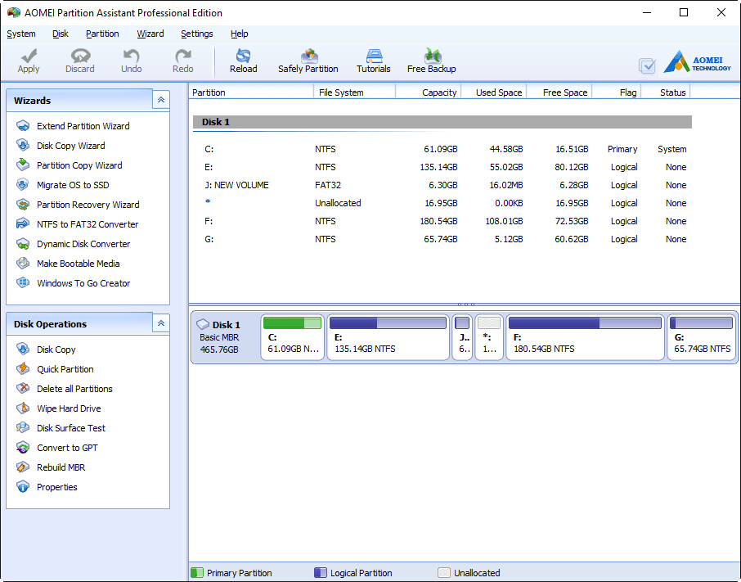Collapse the Disk Operations panel
741x582 pixels.
(x=161, y=323)
